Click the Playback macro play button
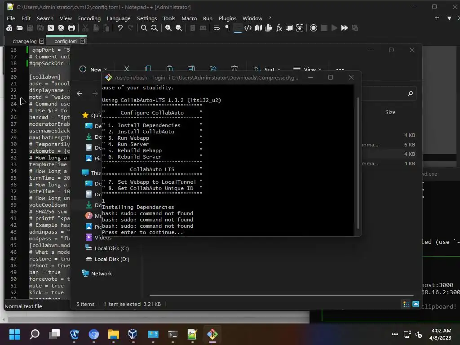Screen dimensions: 460x345 click(x=334, y=28)
